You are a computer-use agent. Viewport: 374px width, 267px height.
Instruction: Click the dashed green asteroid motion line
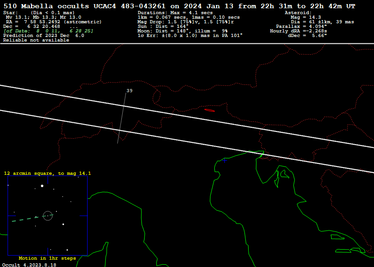[32, 218]
